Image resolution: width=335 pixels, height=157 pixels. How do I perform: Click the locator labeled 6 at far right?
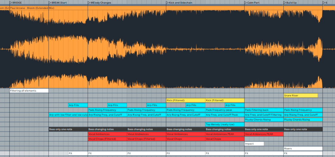coord(324,3)
